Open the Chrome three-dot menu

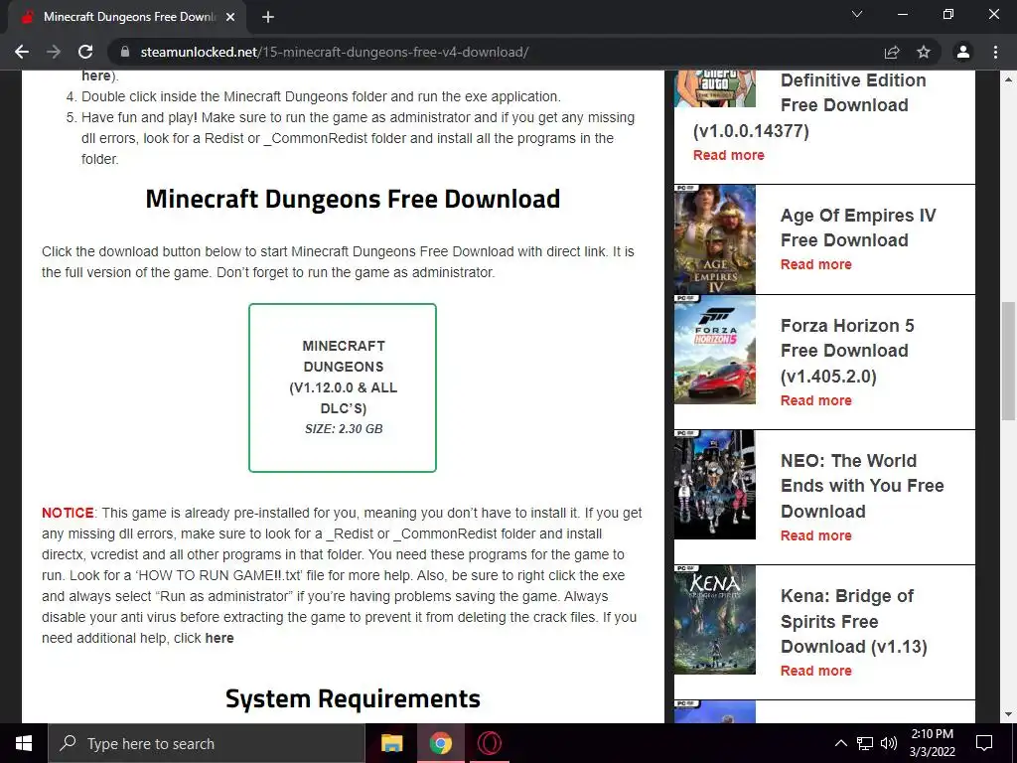995,52
